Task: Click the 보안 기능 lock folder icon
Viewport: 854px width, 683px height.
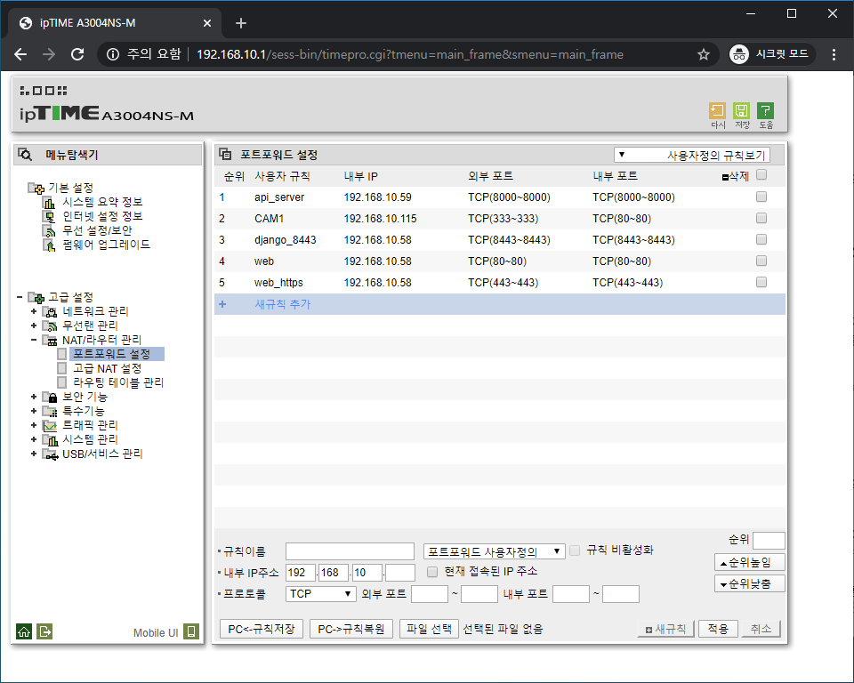Action: click(x=50, y=397)
